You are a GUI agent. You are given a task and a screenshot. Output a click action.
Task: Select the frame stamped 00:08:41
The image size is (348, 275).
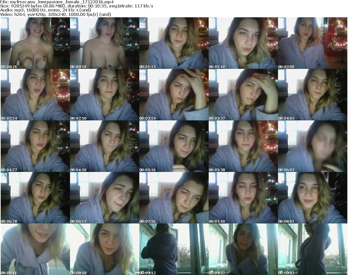[35, 249]
